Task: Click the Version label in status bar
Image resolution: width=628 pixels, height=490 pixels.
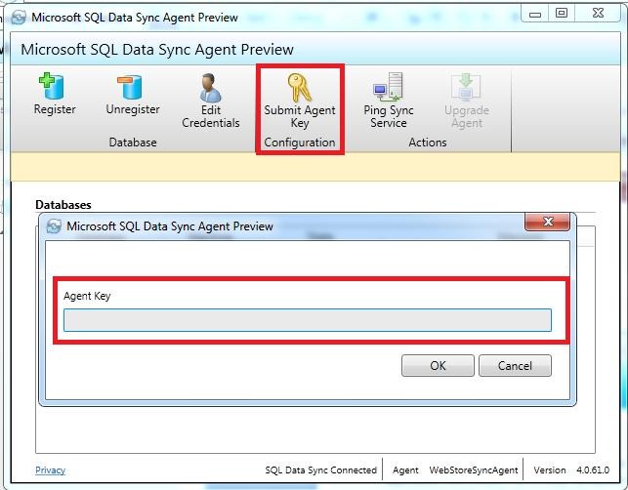Action: click(x=550, y=470)
